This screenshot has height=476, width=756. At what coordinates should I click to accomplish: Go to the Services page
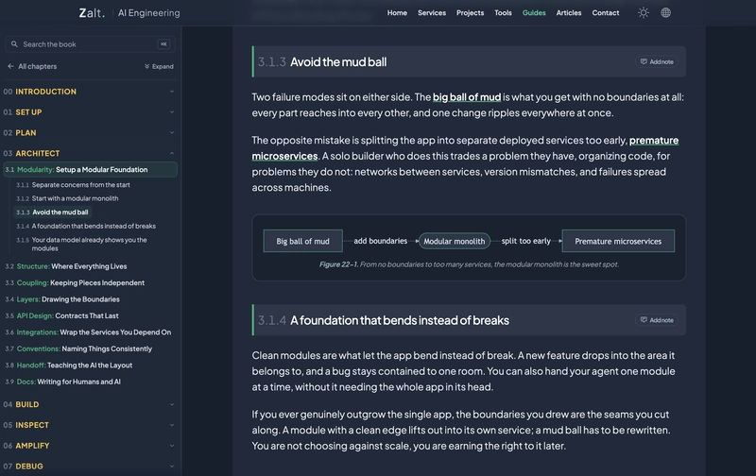coord(432,13)
